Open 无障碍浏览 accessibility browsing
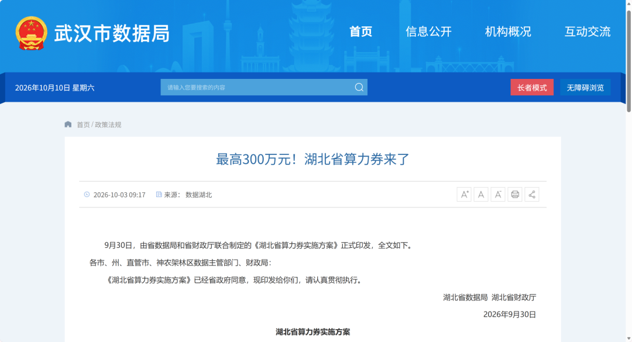632x342 pixels. click(585, 88)
